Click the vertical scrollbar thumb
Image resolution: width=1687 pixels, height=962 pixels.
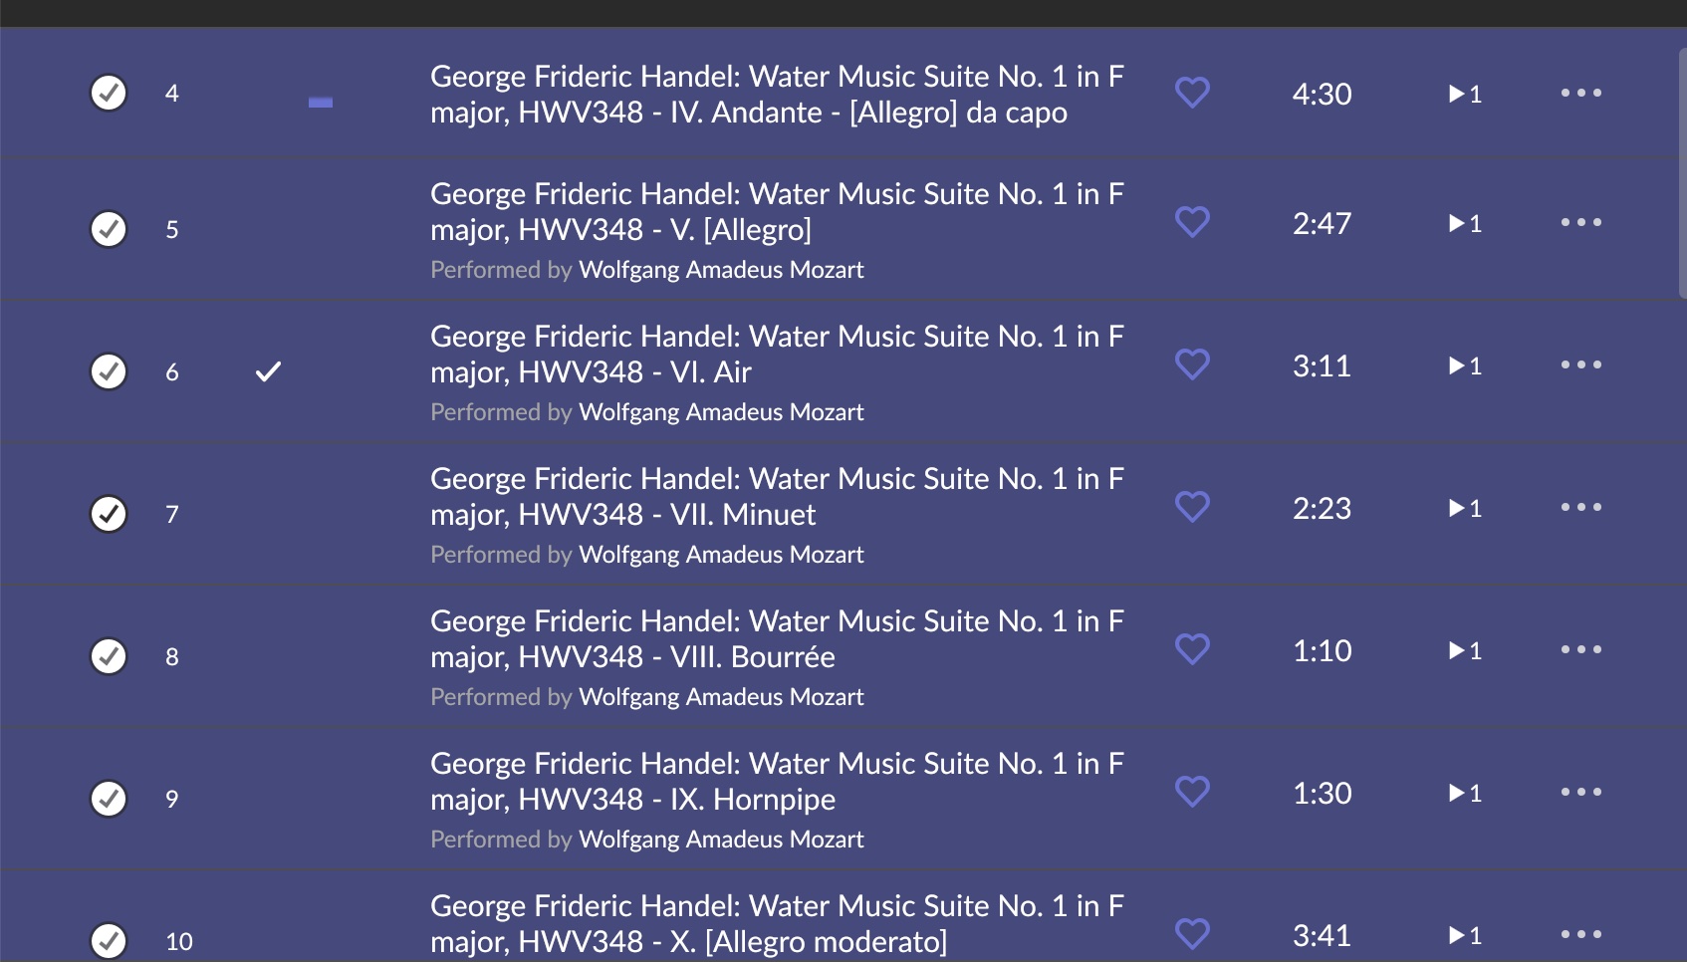click(1682, 169)
